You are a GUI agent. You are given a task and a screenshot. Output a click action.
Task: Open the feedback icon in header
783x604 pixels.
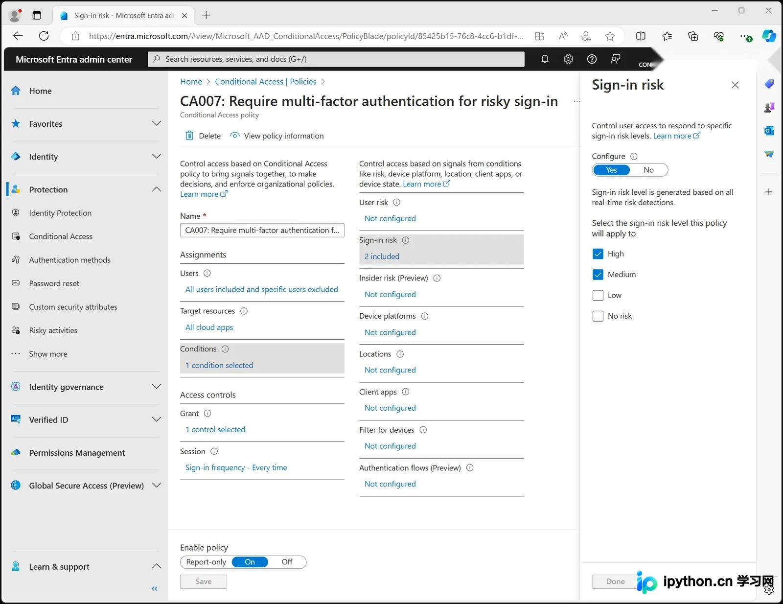pyautogui.click(x=615, y=59)
